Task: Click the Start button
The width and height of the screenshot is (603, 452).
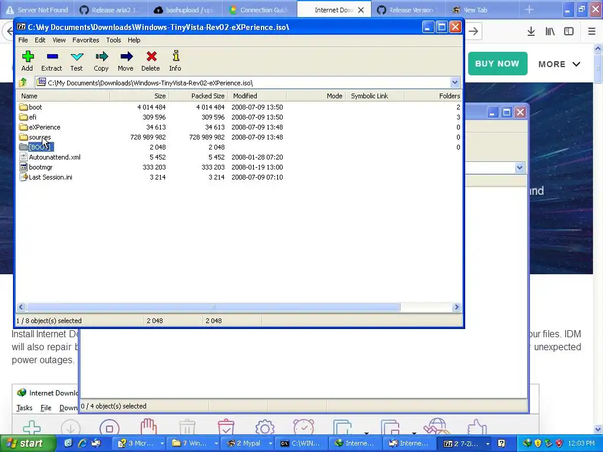Action: (x=27, y=443)
